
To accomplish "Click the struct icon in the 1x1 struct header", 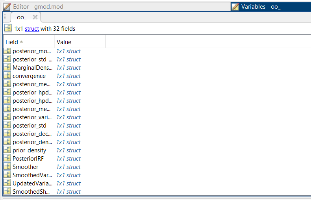I will tap(8, 28).
